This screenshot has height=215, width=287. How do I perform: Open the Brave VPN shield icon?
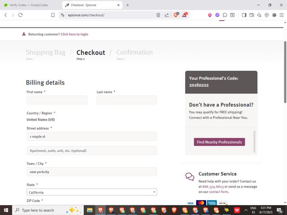pyautogui.click(x=267, y=15)
